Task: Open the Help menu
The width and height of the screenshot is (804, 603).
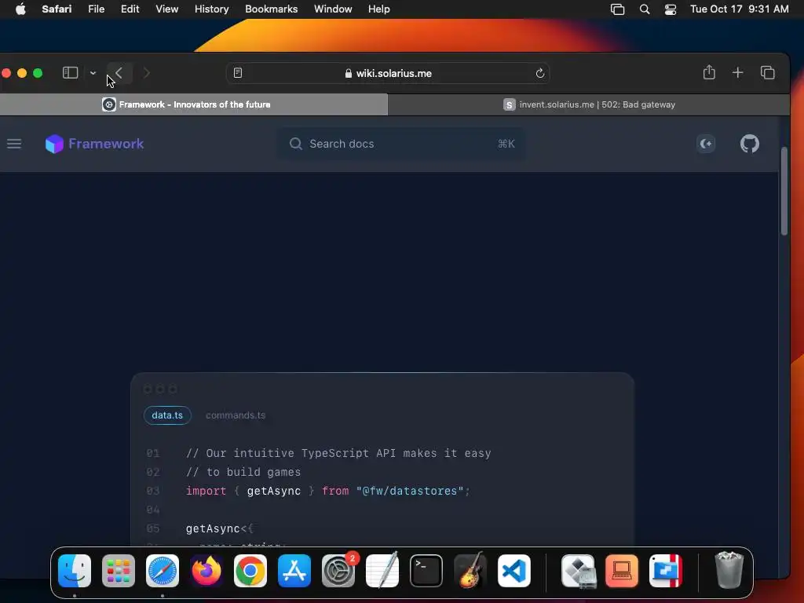Action: click(x=379, y=9)
